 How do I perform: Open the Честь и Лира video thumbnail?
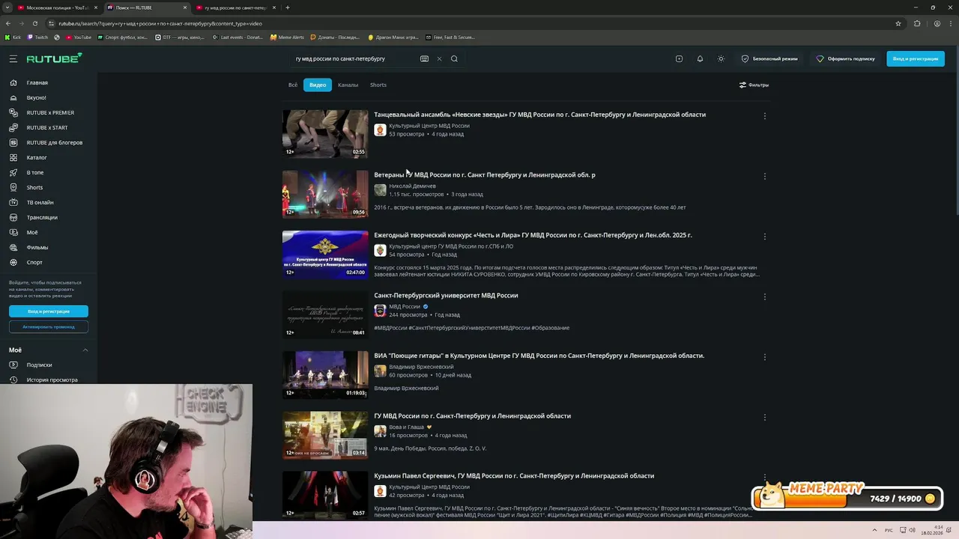tap(325, 255)
